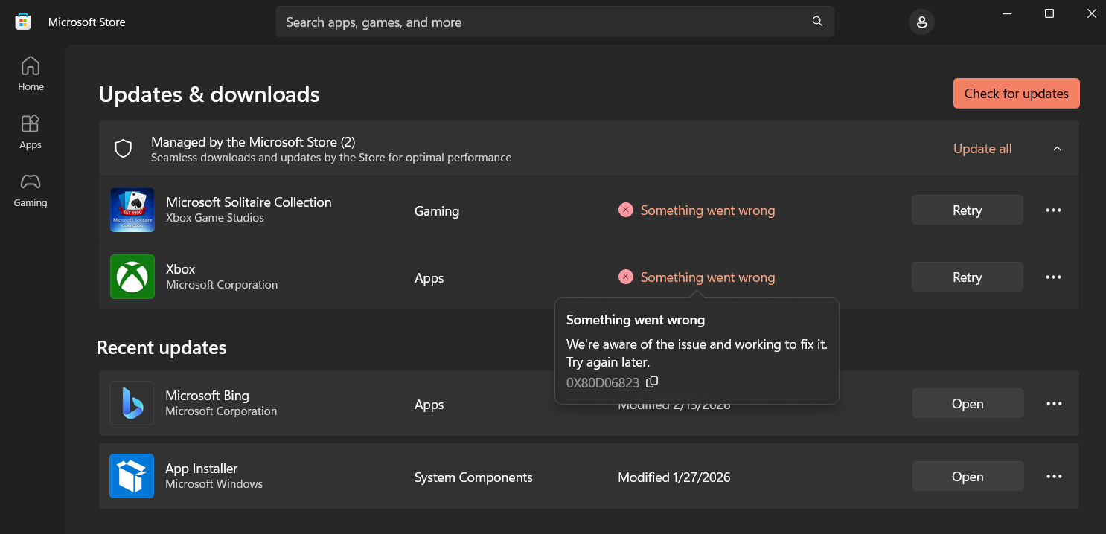The width and height of the screenshot is (1106, 534).
Task: Open the Gaming section in sidebar
Action: pyautogui.click(x=31, y=190)
